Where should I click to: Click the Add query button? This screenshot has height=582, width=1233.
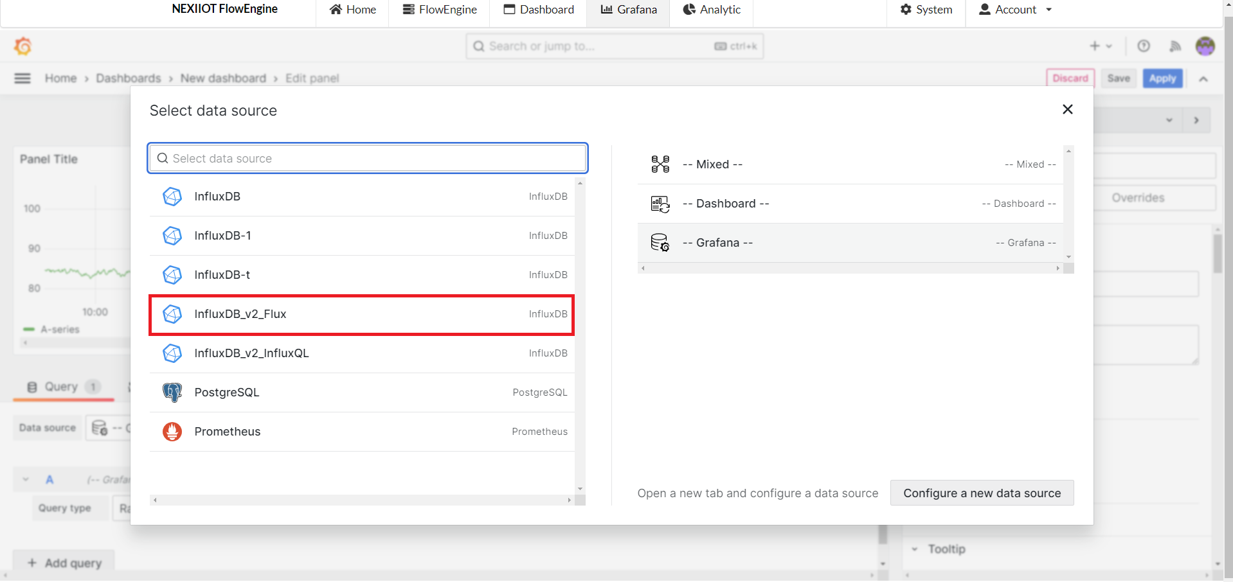[x=64, y=563]
